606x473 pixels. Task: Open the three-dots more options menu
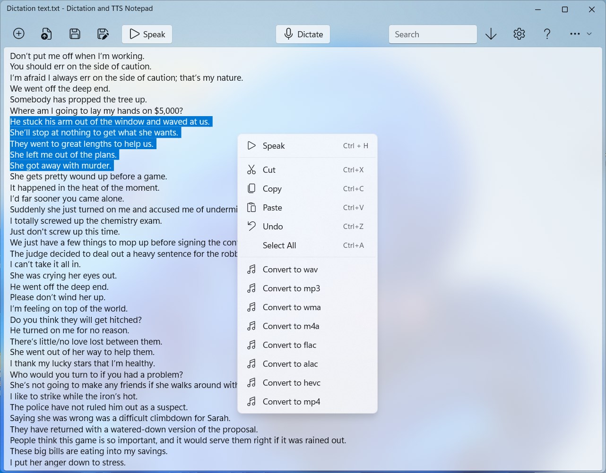pos(575,34)
